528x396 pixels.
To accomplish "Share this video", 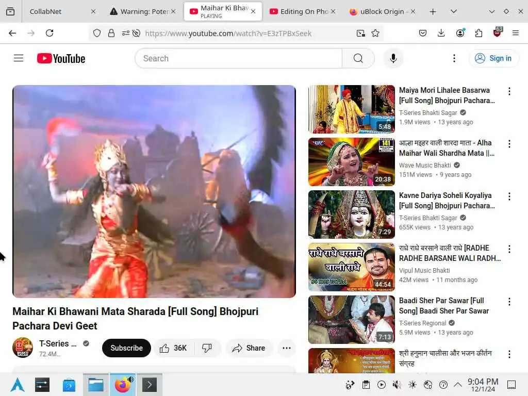I will pos(249,348).
